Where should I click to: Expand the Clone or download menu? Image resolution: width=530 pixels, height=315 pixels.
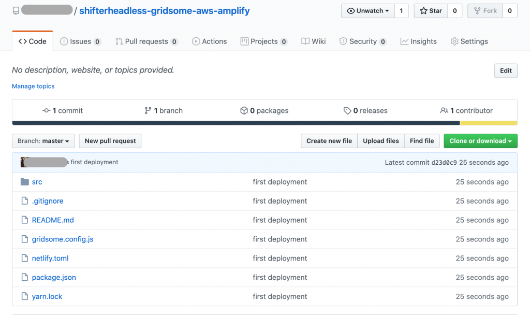click(x=480, y=141)
